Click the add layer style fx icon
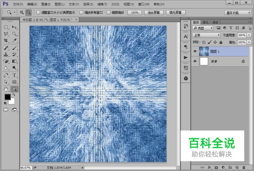 (x=209, y=167)
